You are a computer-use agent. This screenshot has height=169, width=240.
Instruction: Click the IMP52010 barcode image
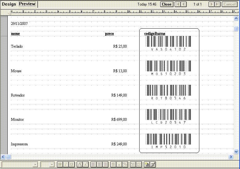pyautogui.click(x=168, y=141)
